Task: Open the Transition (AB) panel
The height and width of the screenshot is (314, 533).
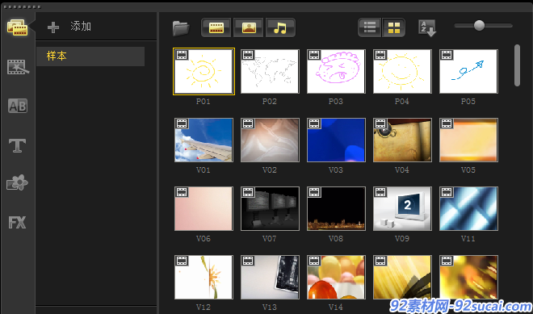Action: click(18, 106)
